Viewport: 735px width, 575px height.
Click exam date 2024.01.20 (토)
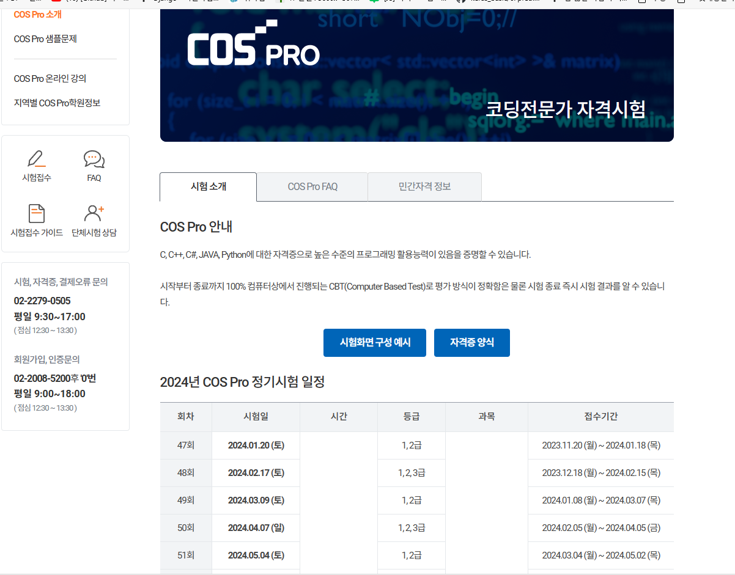[x=256, y=445]
